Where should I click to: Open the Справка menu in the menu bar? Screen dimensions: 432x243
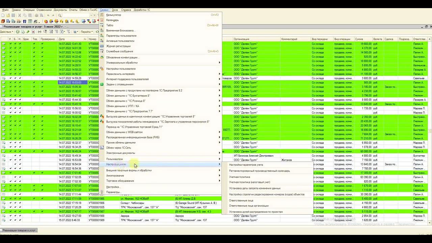[126, 10]
